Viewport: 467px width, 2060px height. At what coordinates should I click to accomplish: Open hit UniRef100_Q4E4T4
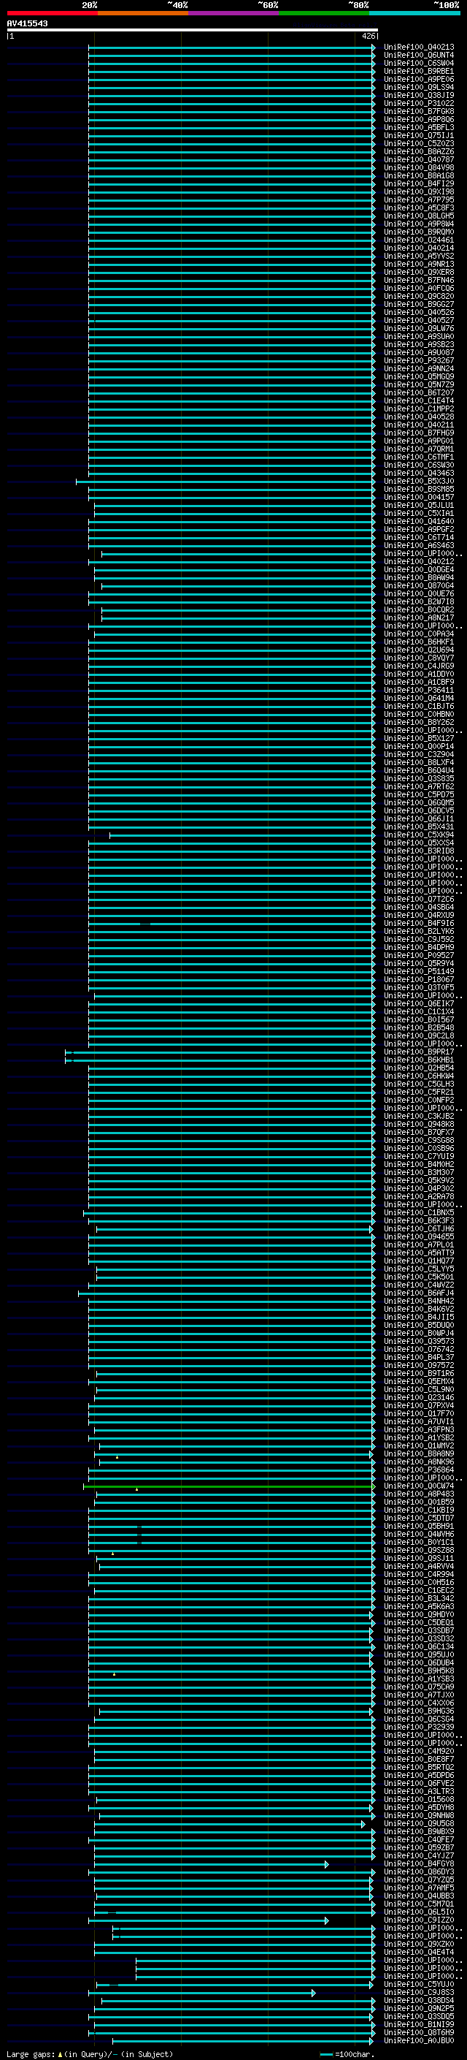pos(418,1952)
